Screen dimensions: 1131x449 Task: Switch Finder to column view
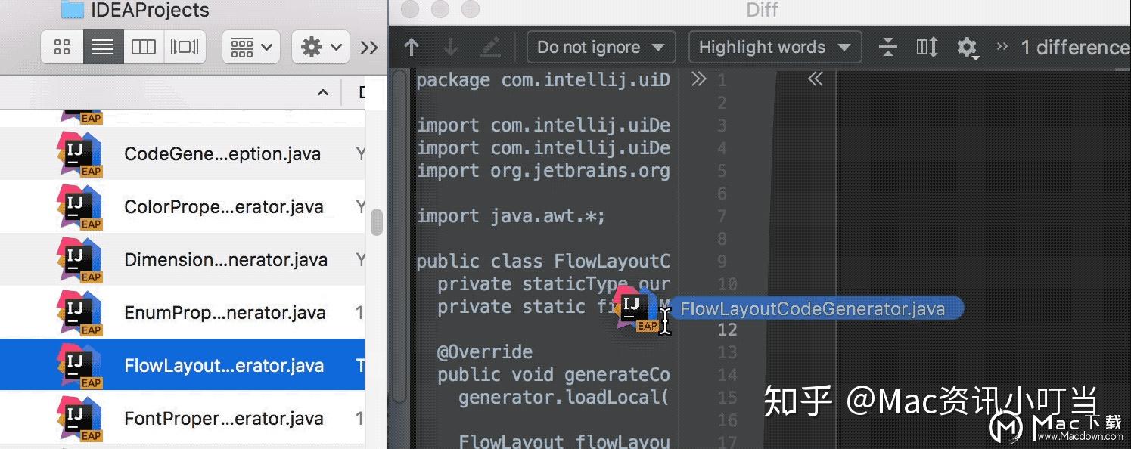143,47
